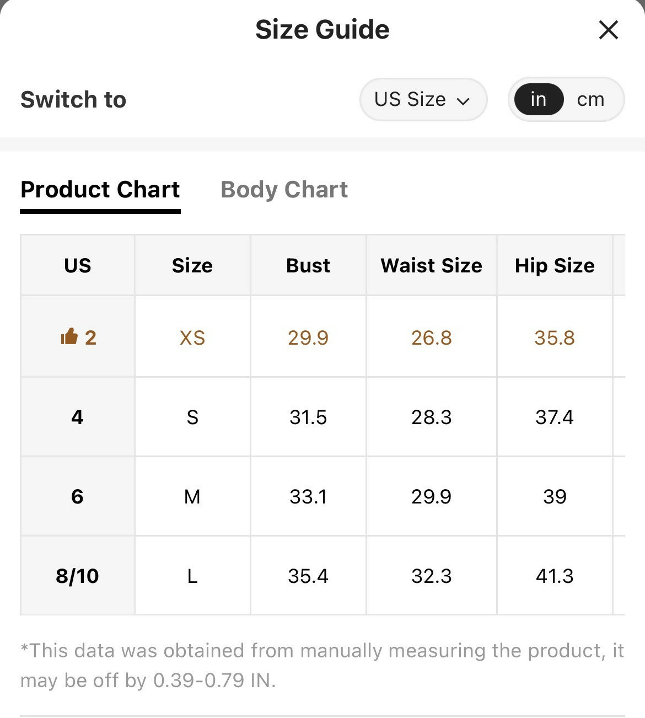The image size is (645, 718).
Task: Click the Waist Size column header
Action: pyautogui.click(x=431, y=265)
